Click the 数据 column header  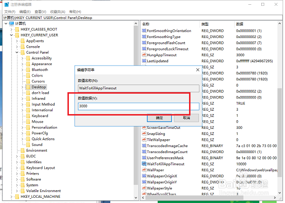tap(256, 24)
